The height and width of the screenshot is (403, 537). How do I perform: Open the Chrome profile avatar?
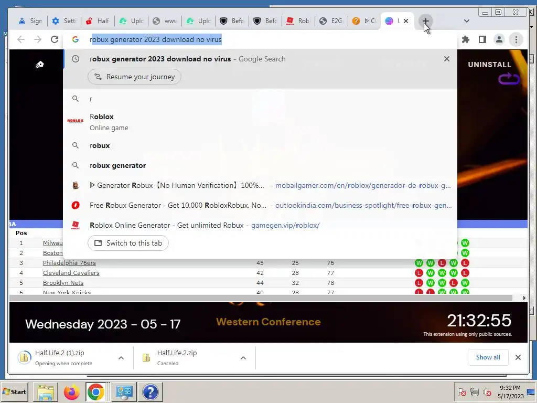(x=499, y=39)
